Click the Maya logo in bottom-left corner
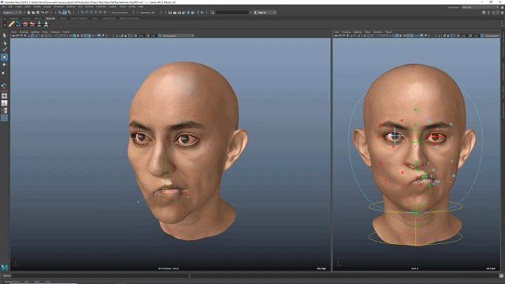Screen dimensions: 505x284 5,267
